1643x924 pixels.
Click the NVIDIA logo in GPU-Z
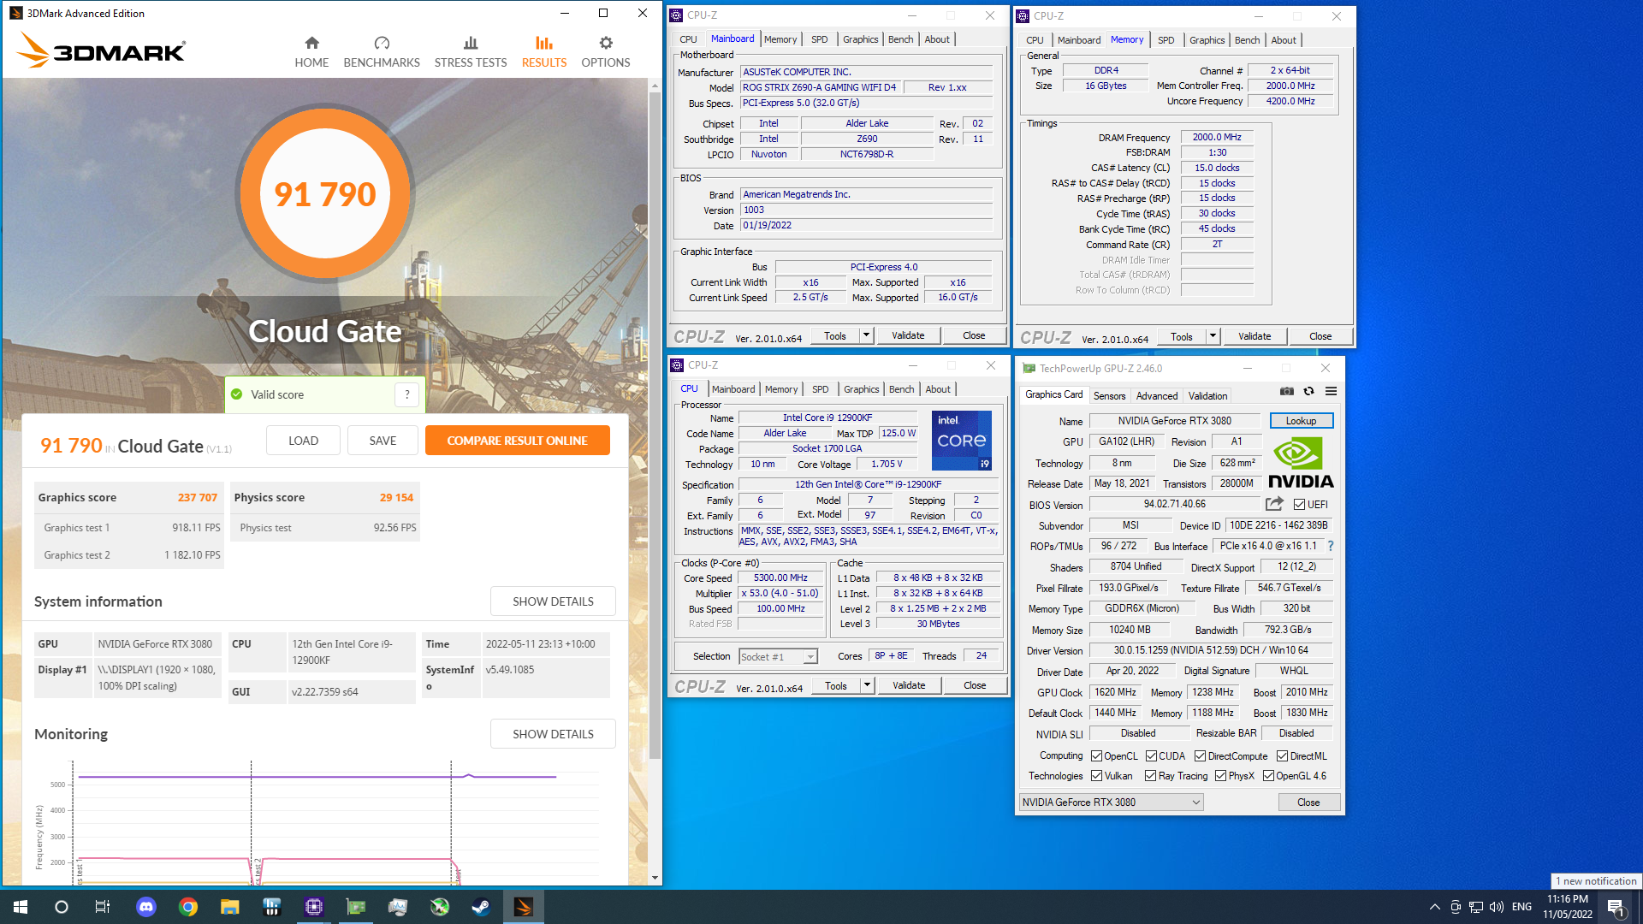pos(1301,463)
